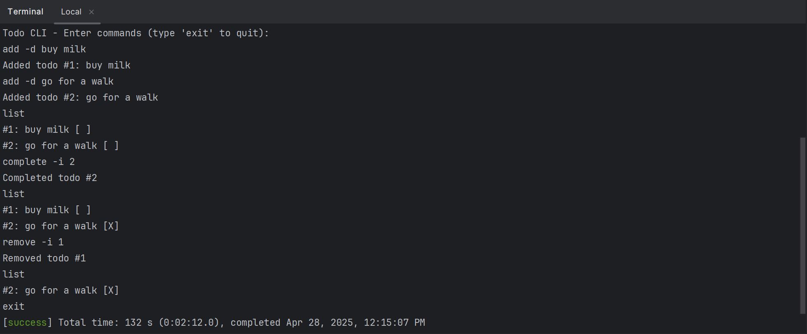Click the Added todo #1: buy milk message

[x=66, y=65]
